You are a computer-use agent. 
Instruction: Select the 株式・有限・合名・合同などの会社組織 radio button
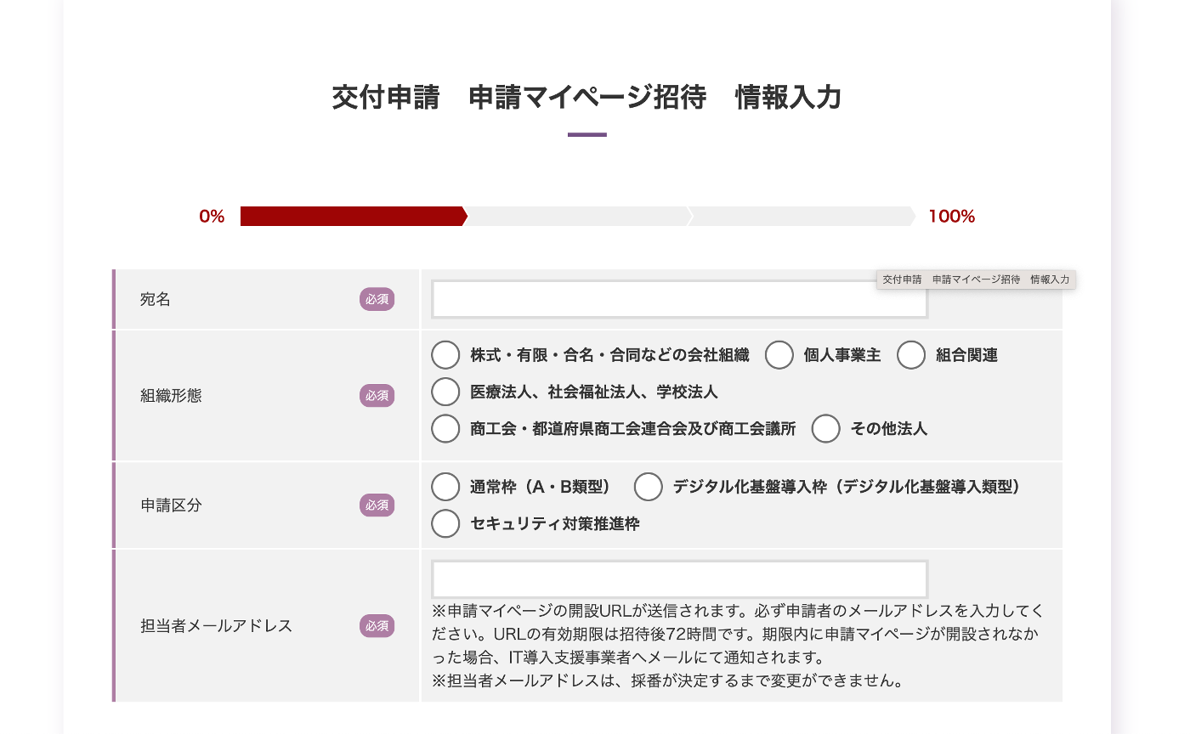pyautogui.click(x=445, y=355)
